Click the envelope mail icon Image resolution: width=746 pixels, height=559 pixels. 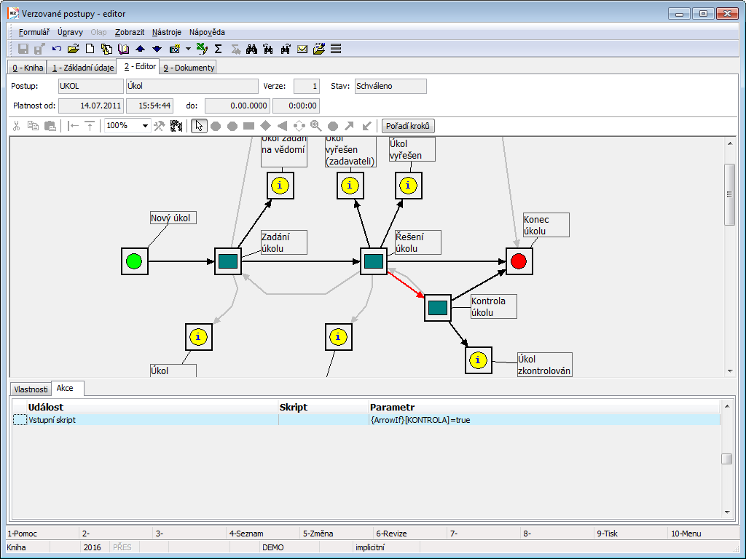(x=302, y=49)
